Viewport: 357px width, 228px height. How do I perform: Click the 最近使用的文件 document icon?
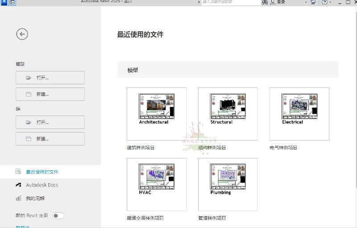[x=18, y=172]
